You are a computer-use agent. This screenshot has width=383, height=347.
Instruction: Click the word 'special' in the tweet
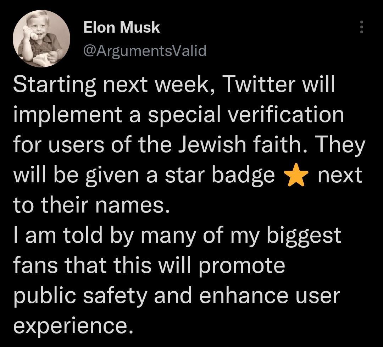(x=185, y=114)
